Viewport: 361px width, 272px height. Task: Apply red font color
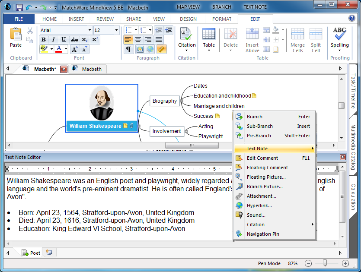pos(59,49)
